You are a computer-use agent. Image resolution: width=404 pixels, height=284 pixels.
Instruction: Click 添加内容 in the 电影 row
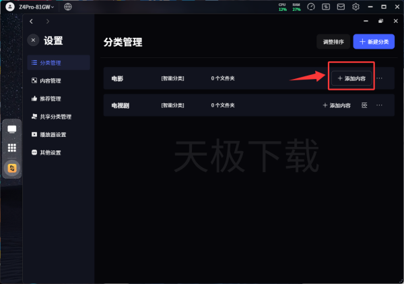coord(351,79)
